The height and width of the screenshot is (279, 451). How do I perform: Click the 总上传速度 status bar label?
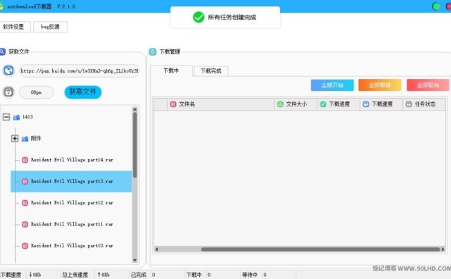click(x=75, y=275)
